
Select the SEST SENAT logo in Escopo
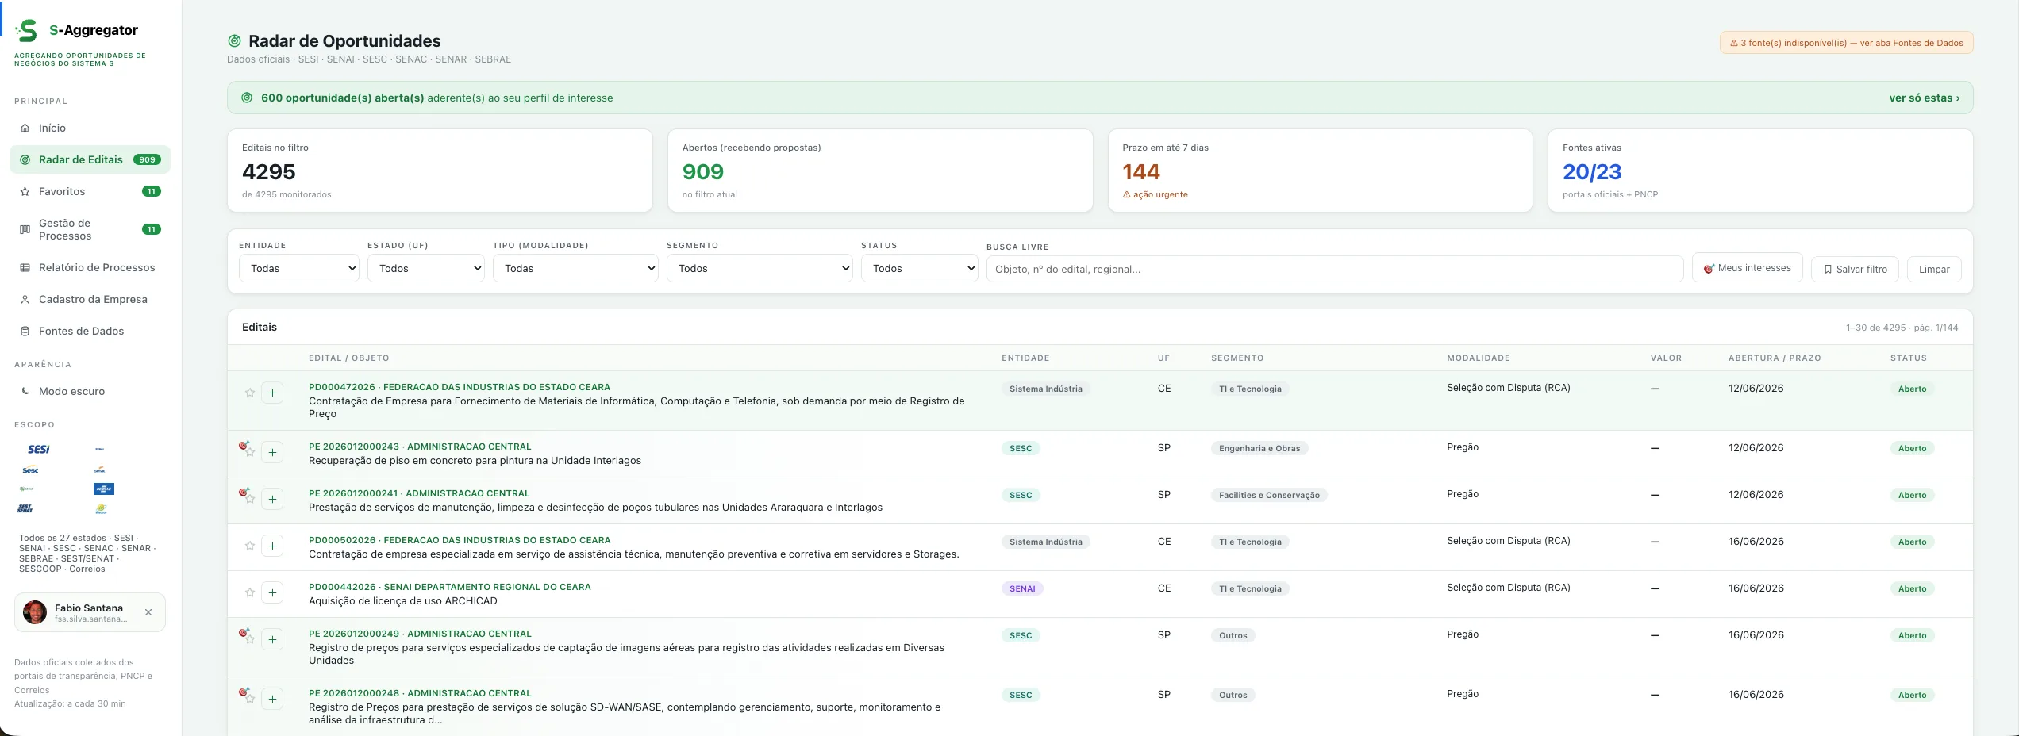point(25,508)
